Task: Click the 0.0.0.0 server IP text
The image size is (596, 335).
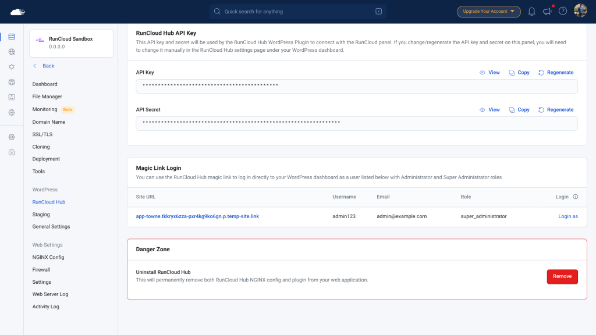Action: point(56,47)
